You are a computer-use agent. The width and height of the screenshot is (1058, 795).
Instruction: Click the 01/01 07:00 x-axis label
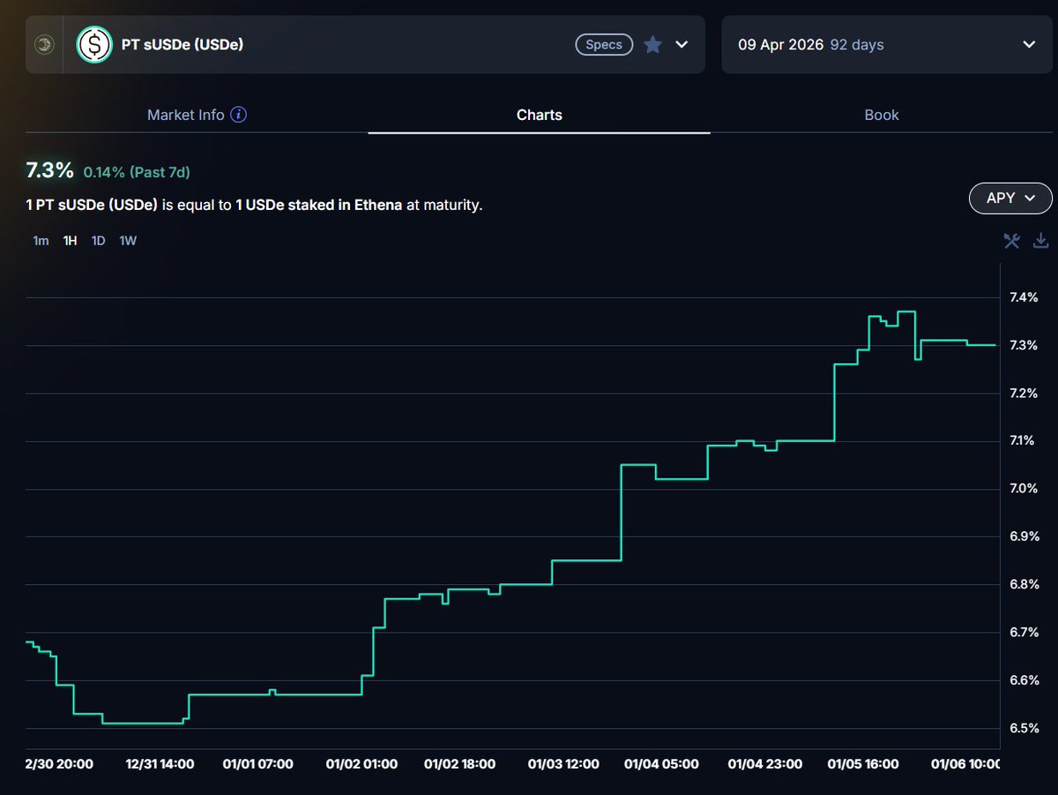[x=257, y=764]
